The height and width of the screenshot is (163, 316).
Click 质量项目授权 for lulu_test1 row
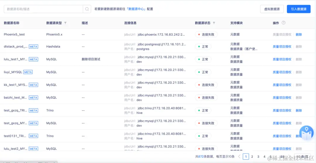pyautogui.click(x=282, y=59)
